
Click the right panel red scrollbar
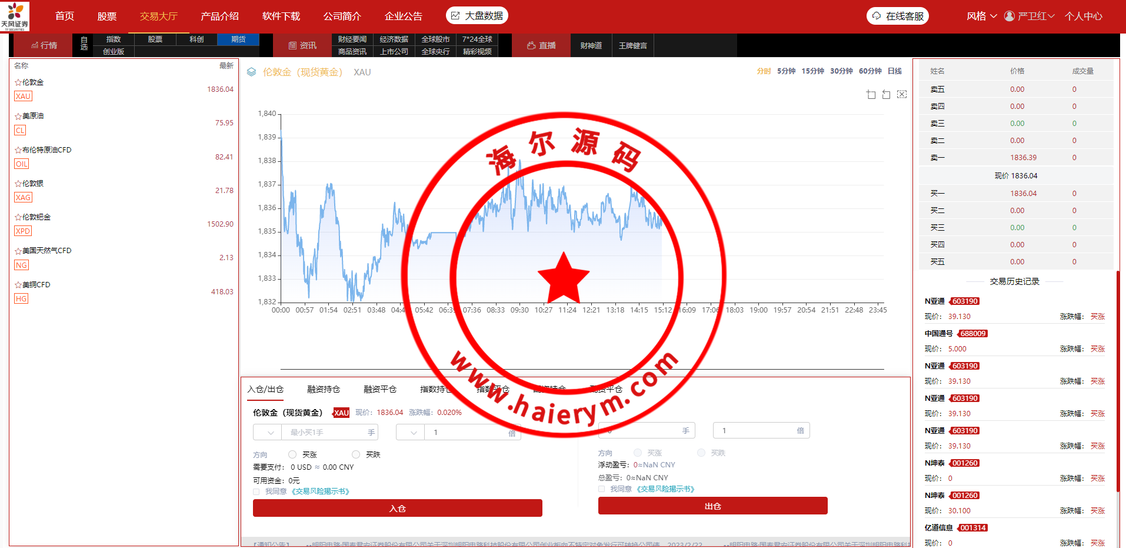point(1118,377)
